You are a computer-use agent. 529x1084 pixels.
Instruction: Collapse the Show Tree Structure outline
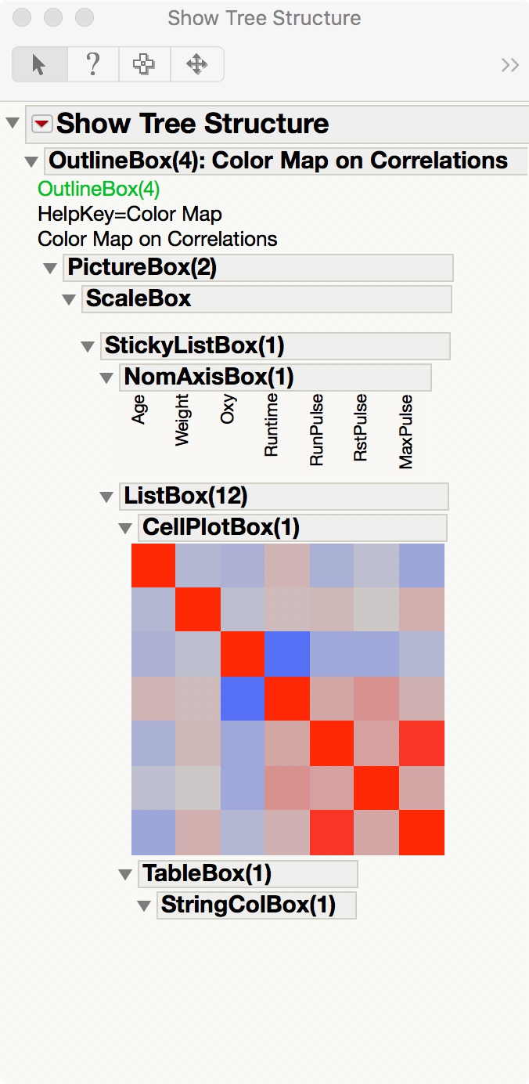[x=13, y=123]
